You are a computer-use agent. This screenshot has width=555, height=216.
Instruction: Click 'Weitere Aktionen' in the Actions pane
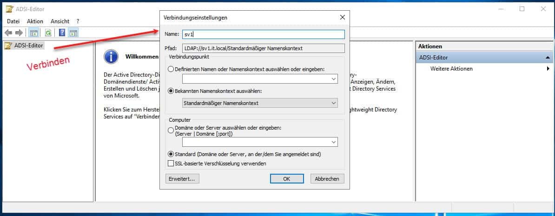coord(451,69)
